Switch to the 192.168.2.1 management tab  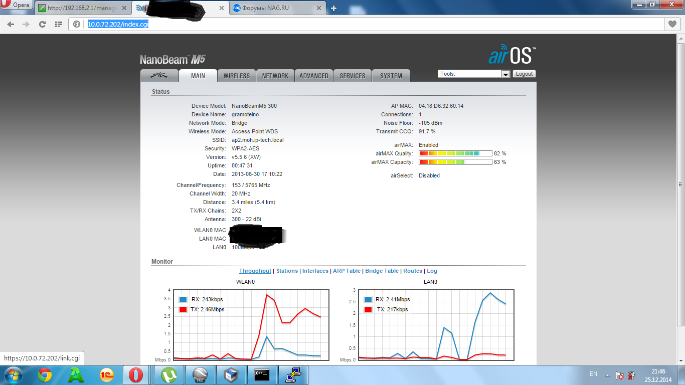coord(83,8)
